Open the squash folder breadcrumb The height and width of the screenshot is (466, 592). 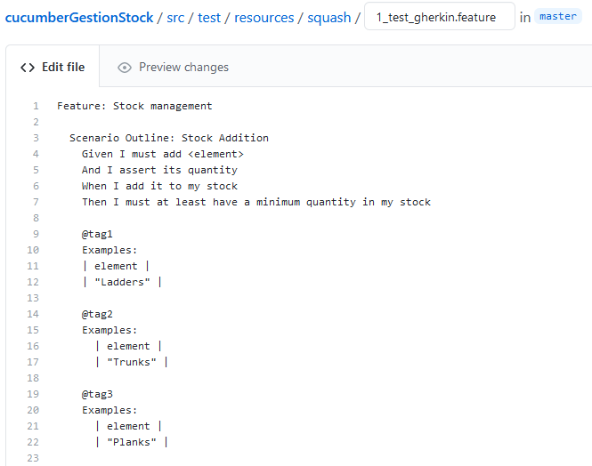(x=329, y=17)
